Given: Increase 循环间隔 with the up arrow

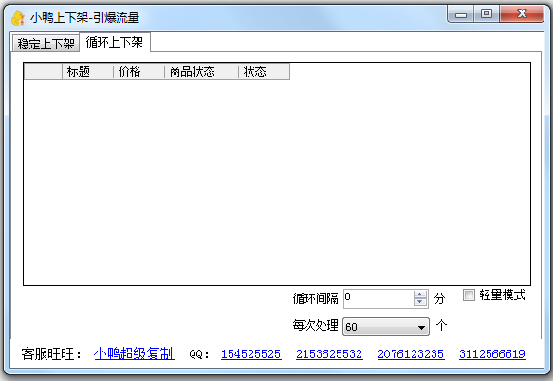Looking at the screenshot, I should (419, 295).
